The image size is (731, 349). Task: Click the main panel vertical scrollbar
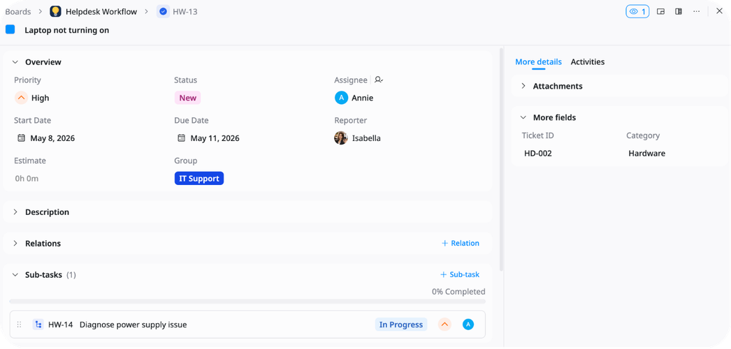click(x=502, y=158)
